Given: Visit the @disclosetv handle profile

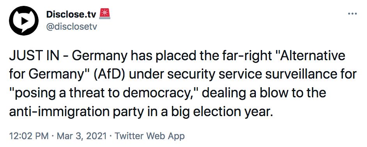Looking at the screenshot, I should pyautogui.click(x=71, y=27).
